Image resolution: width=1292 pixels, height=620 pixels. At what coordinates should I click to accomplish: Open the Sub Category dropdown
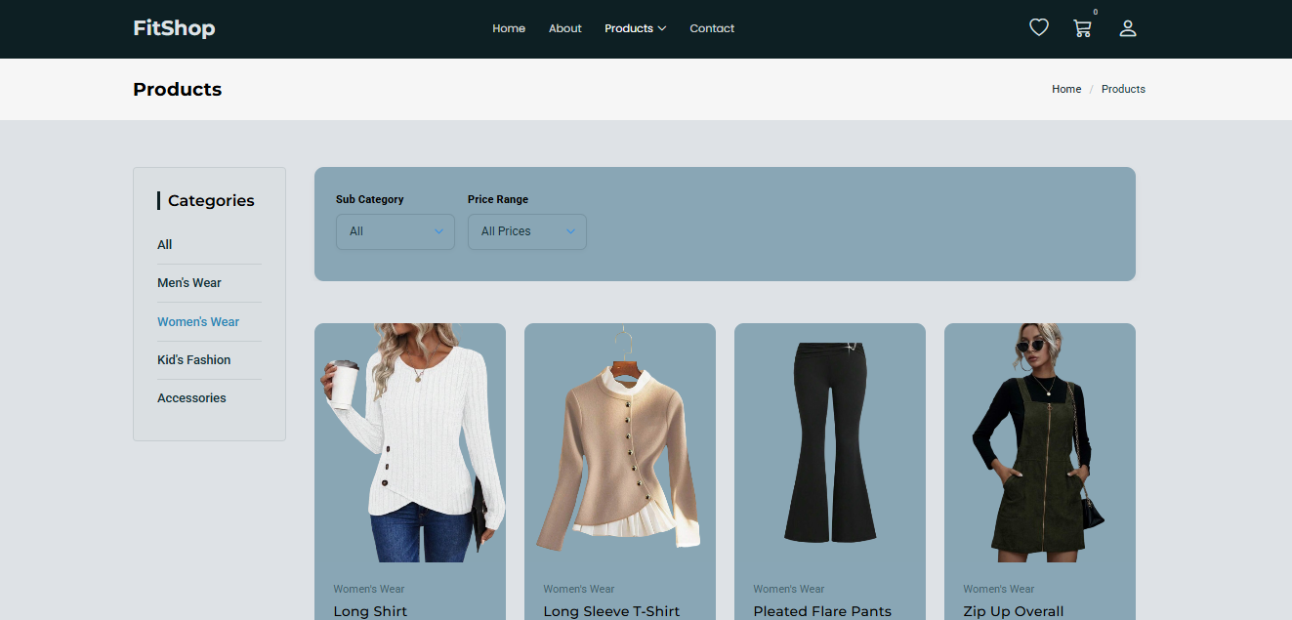(x=395, y=231)
